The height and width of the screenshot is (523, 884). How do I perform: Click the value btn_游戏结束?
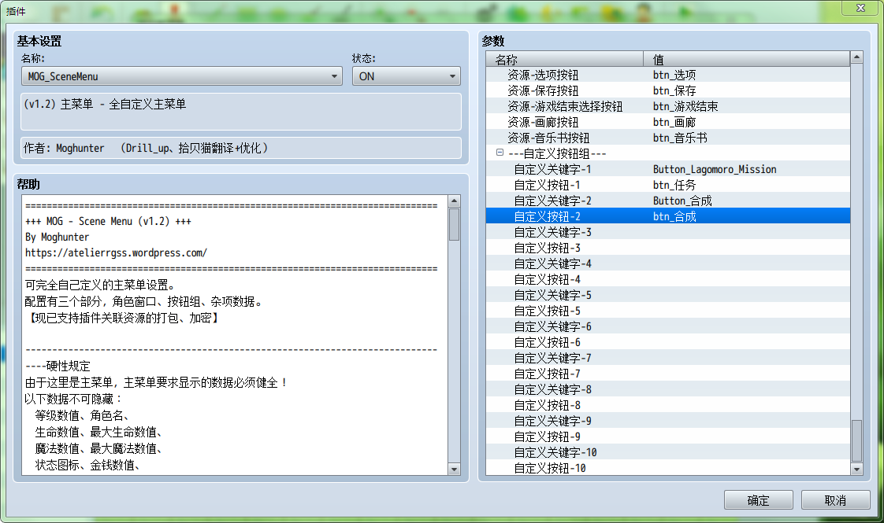[x=685, y=106]
